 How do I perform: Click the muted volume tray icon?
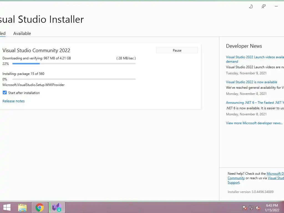[258, 207]
